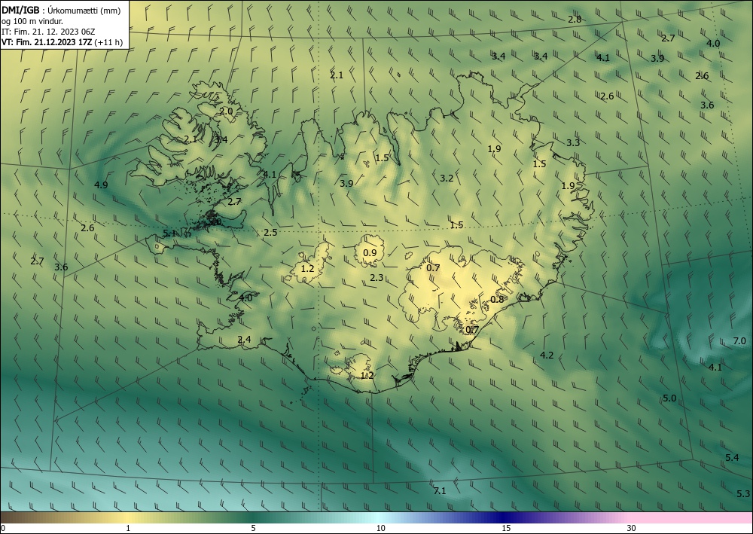
Task: Click the 4.9 value west of the Westfjords
Action: (x=101, y=185)
